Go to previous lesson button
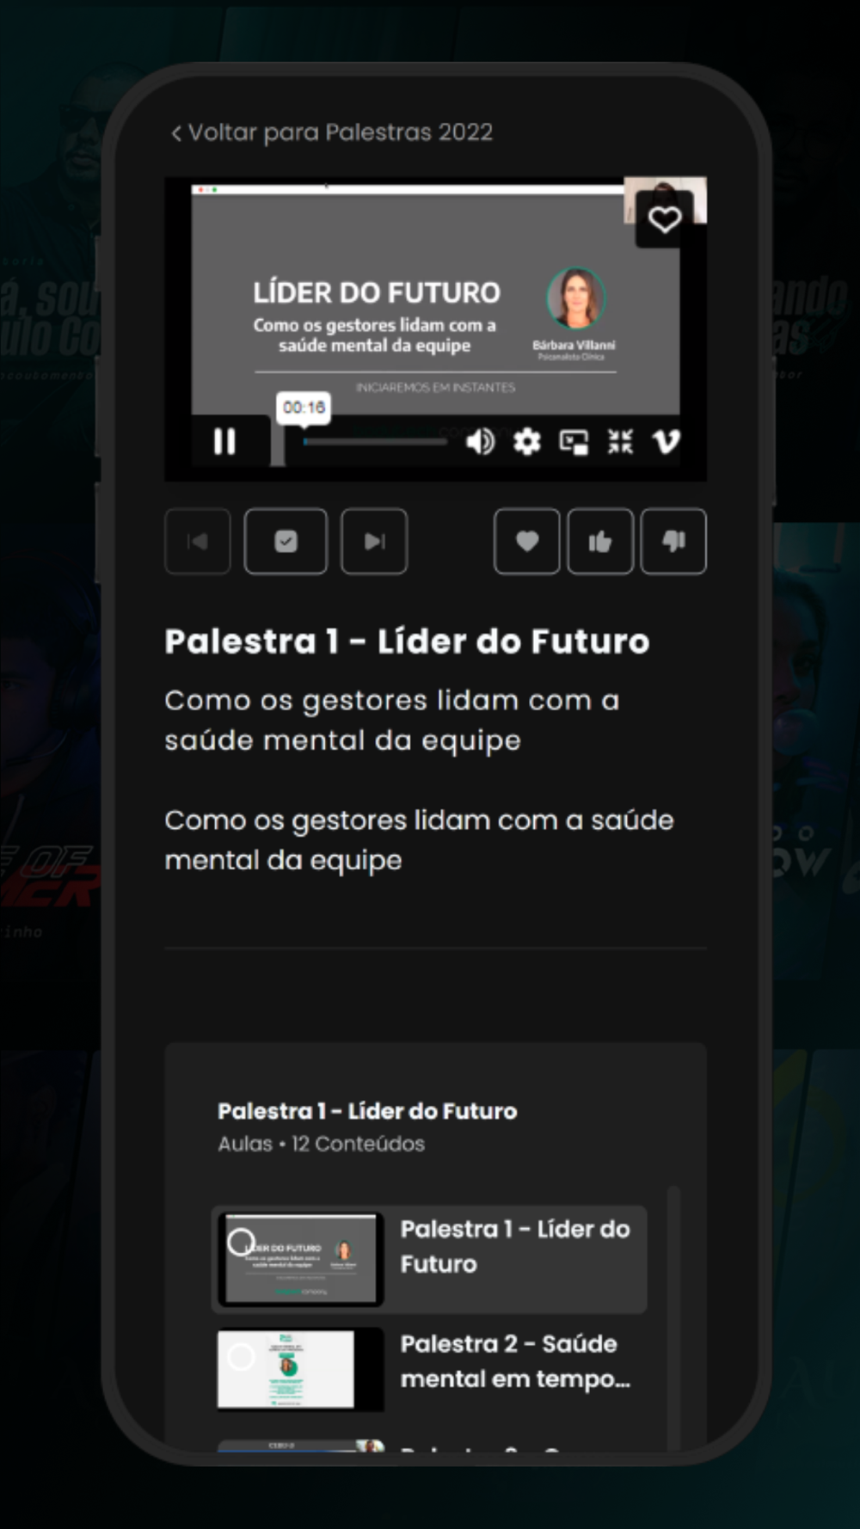This screenshot has height=1529, width=860. click(198, 541)
